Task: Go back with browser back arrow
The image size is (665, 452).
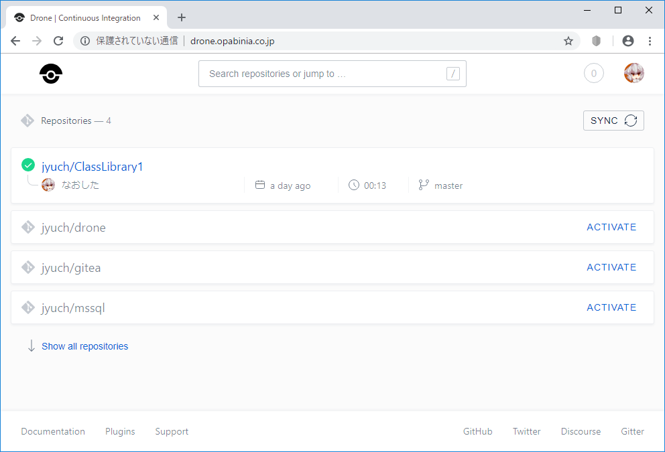Action: 15,41
